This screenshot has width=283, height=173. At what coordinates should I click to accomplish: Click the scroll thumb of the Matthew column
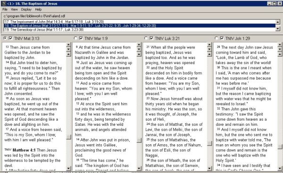coord(68,137)
